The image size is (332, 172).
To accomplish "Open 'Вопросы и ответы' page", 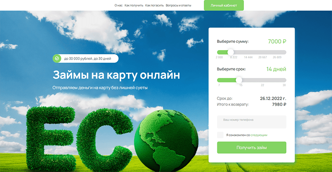I will coord(178,5).
